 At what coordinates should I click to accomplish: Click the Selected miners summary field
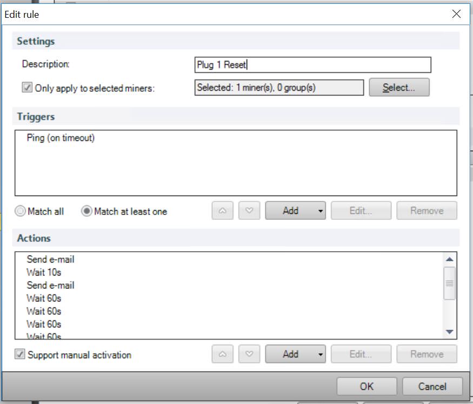pos(279,87)
